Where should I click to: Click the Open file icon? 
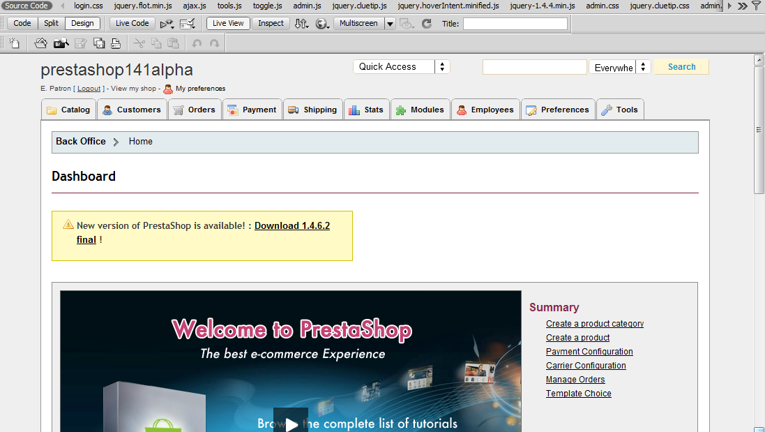point(41,43)
